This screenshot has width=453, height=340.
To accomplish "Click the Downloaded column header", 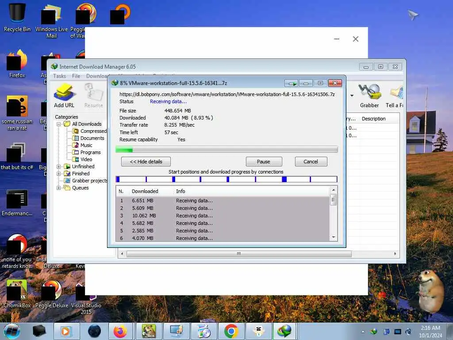I will 145,191.
